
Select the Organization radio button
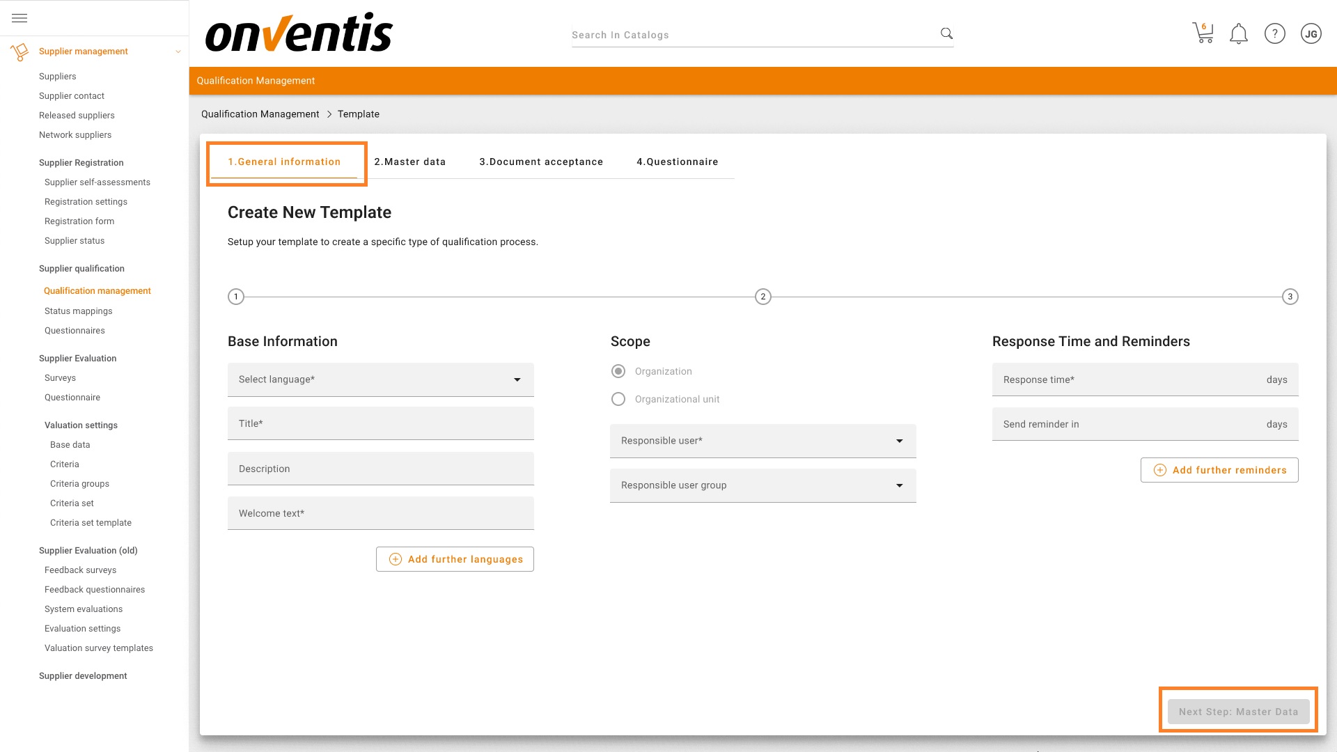click(618, 371)
